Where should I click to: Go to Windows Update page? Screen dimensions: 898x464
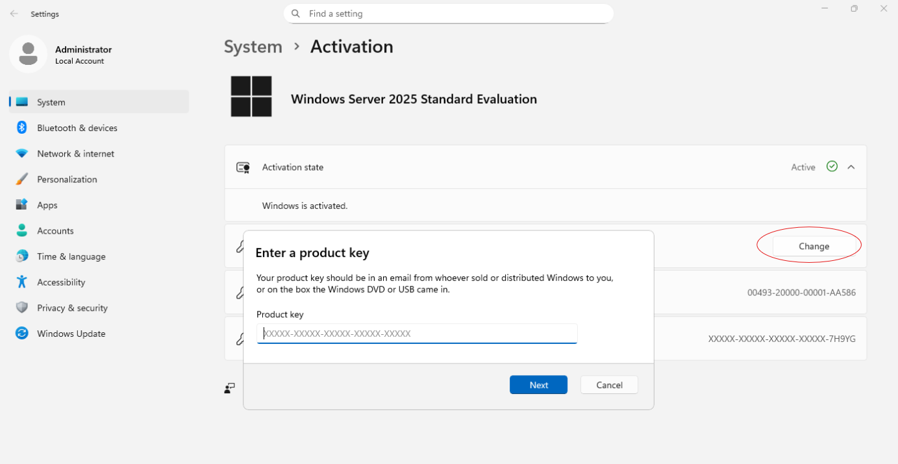(99, 334)
